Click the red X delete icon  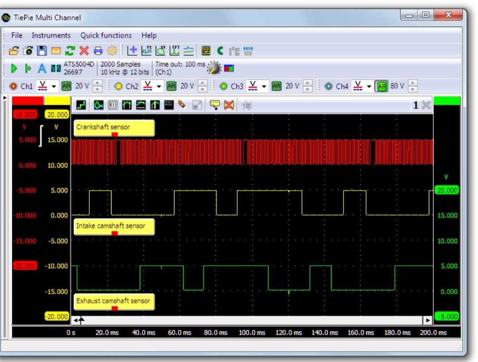click(x=84, y=50)
